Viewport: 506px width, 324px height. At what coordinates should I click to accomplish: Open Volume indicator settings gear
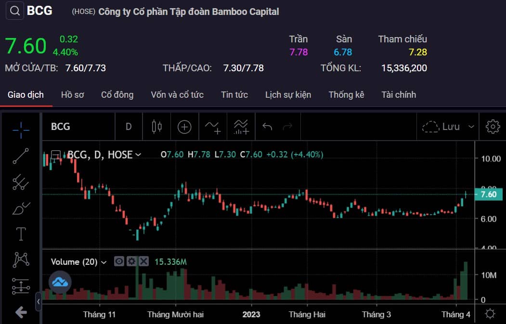pos(131,261)
